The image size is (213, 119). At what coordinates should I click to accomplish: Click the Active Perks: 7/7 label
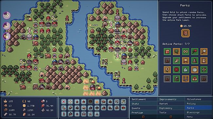[176, 44]
